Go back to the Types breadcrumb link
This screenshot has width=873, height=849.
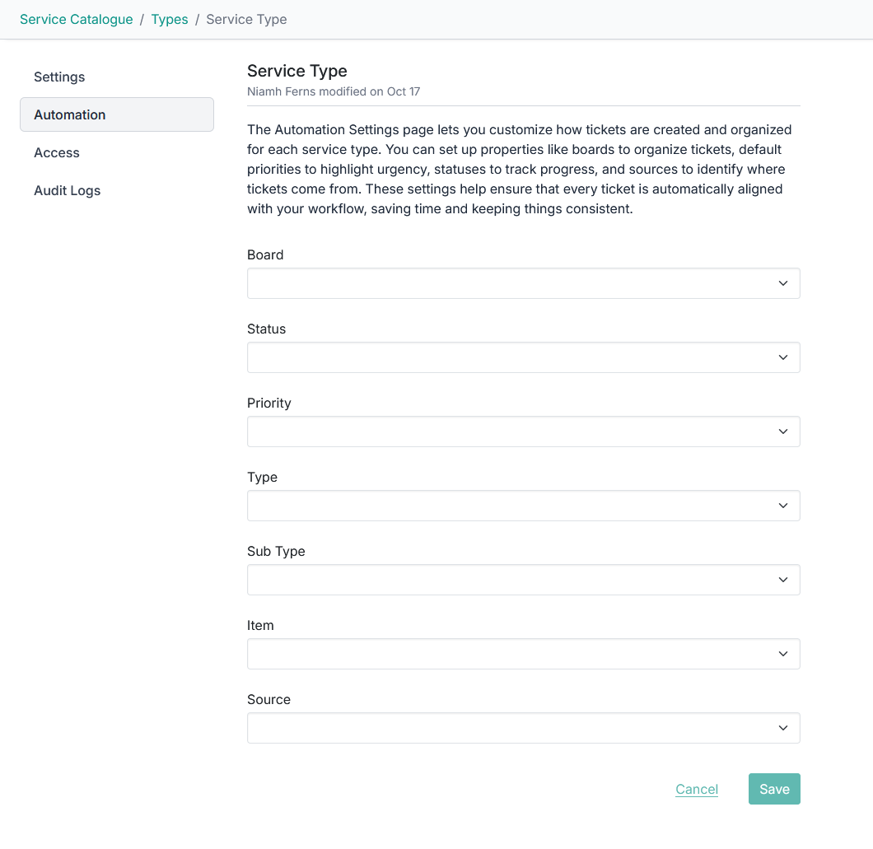coord(170,19)
